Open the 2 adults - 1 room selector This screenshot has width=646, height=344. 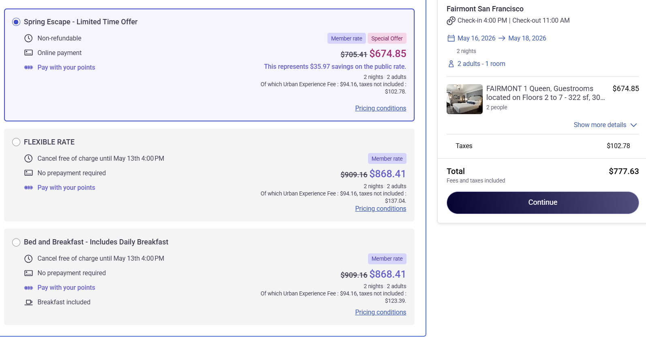481,64
